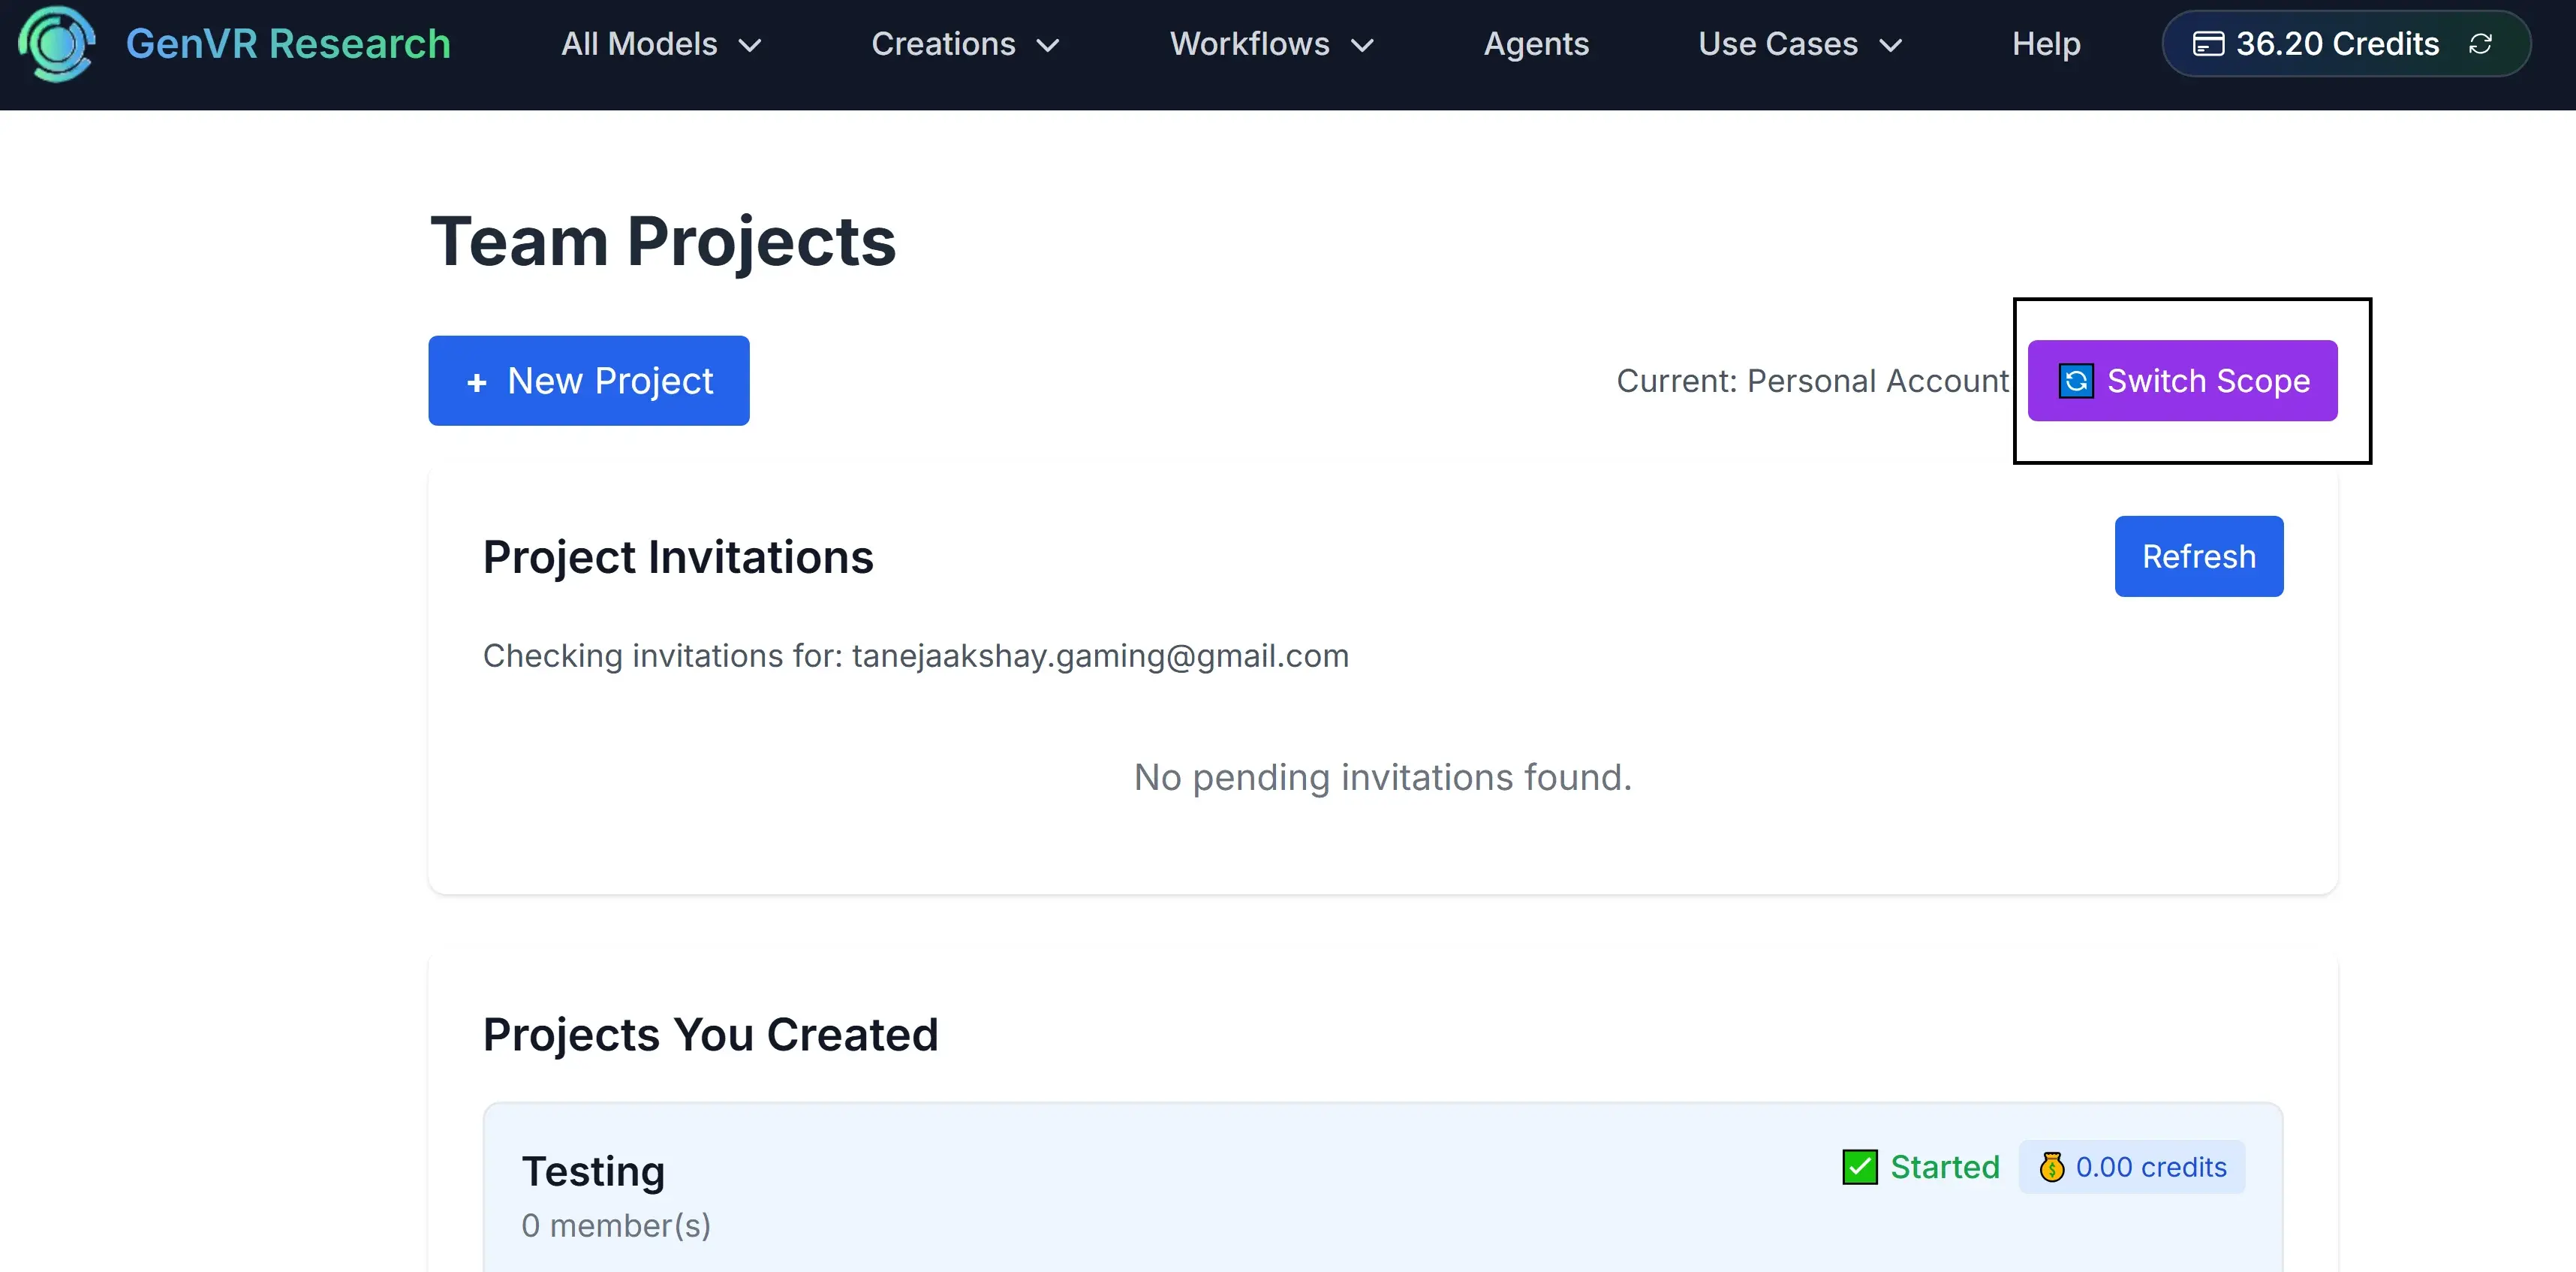Expand the All Models chevron

pos(750,46)
